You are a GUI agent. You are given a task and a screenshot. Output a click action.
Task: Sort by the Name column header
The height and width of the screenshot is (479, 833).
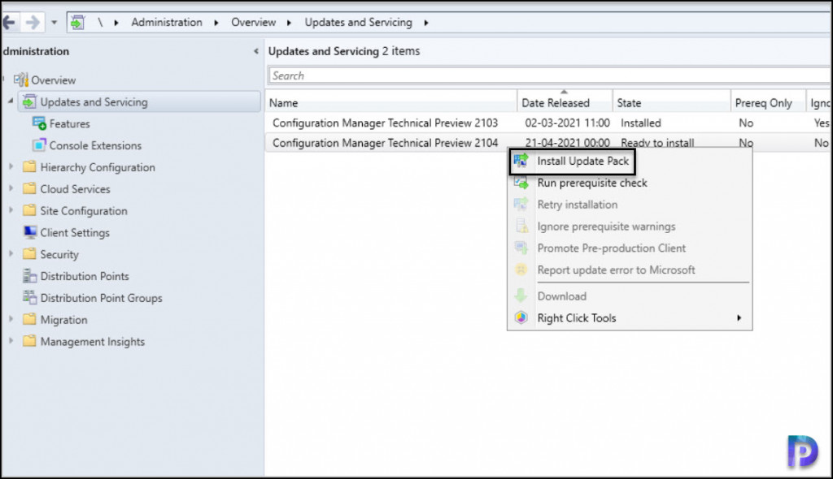point(391,102)
